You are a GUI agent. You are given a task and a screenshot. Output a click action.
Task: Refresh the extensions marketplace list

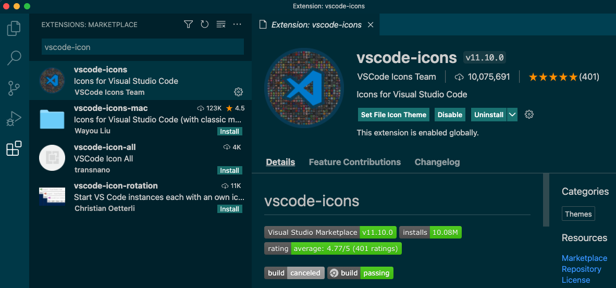click(x=204, y=24)
